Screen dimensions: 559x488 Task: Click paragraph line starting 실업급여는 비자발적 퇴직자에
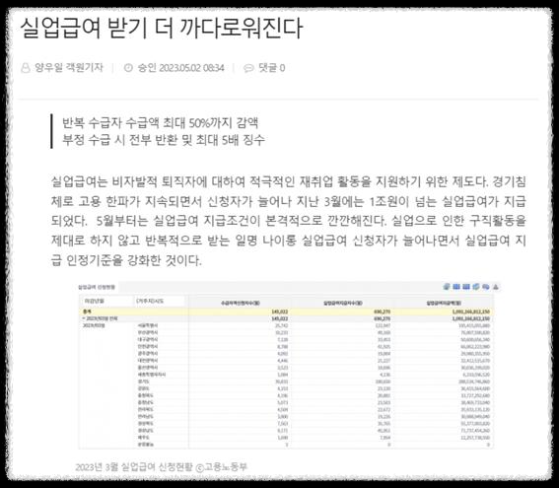(289, 182)
